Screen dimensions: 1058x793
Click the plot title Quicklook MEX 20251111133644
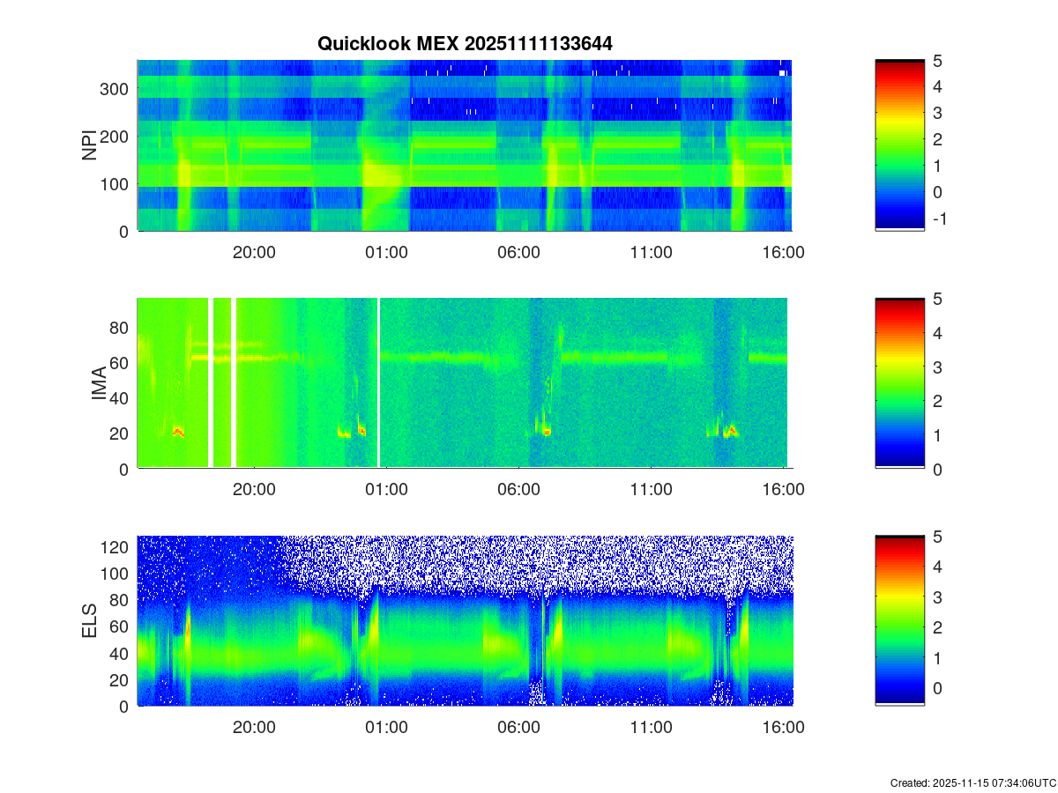click(x=465, y=43)
